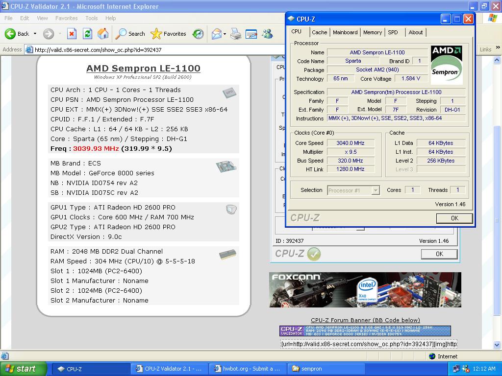Open the Back history dropdown arrow

coord(35,34)
